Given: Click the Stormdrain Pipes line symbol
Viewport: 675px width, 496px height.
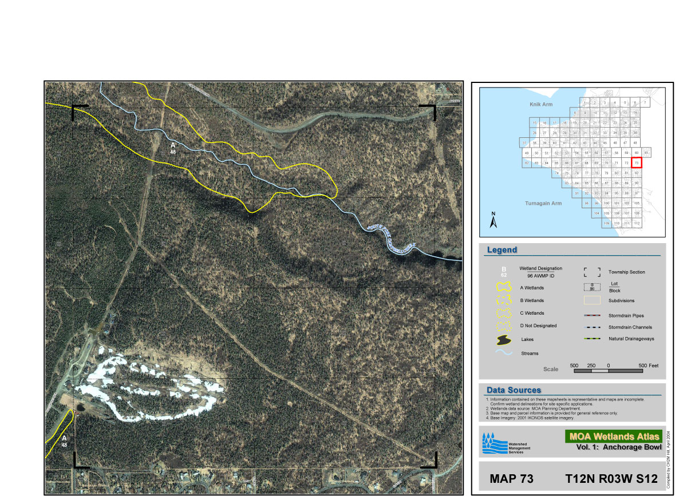Looking at the screenshot, I should click(592, 315).
